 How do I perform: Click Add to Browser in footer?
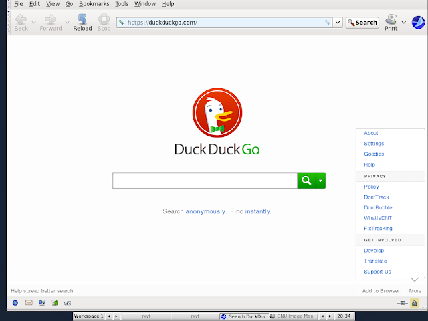381,291
